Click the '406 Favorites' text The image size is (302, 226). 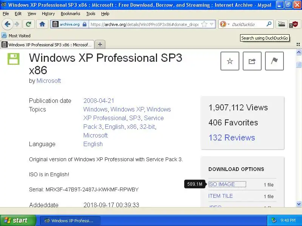click(x=233, y=122)
